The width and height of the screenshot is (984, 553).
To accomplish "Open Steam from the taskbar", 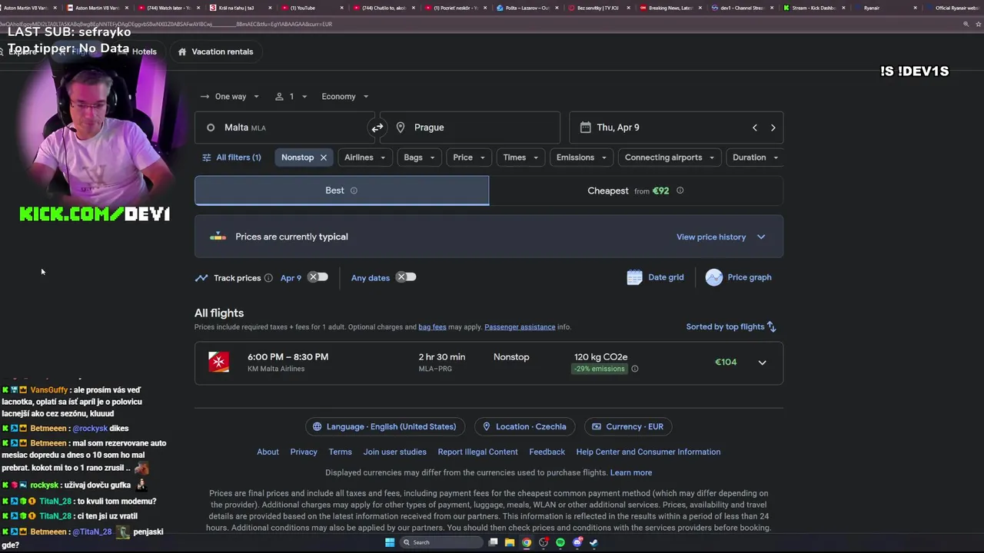I will coord(594,542).
